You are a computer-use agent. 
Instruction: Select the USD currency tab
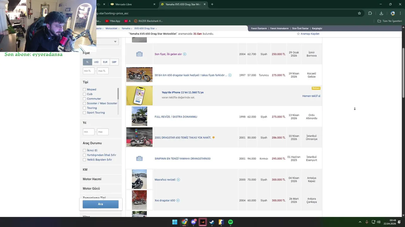point(96,62)
